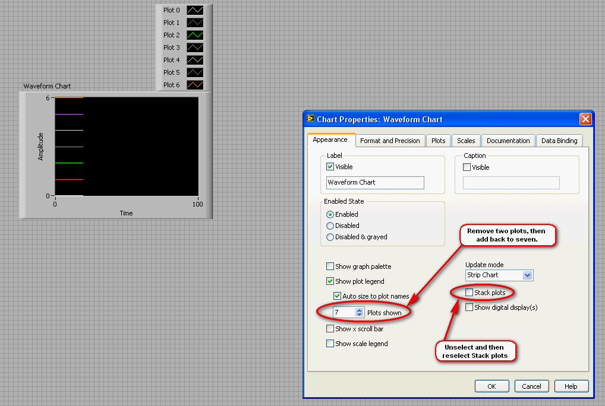Viewport: 605px width, 406px height.
Task: Click the Plot 1 legend line icon
Action: pyautogui.click(x=195, y=23)
